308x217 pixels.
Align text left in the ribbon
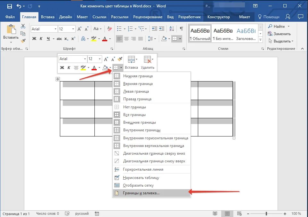click(119, 39)
